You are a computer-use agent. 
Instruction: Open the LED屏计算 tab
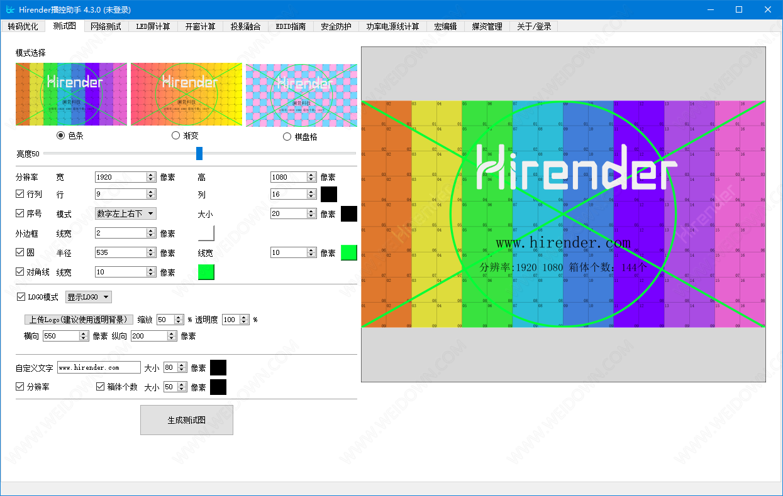coord(153,26)
